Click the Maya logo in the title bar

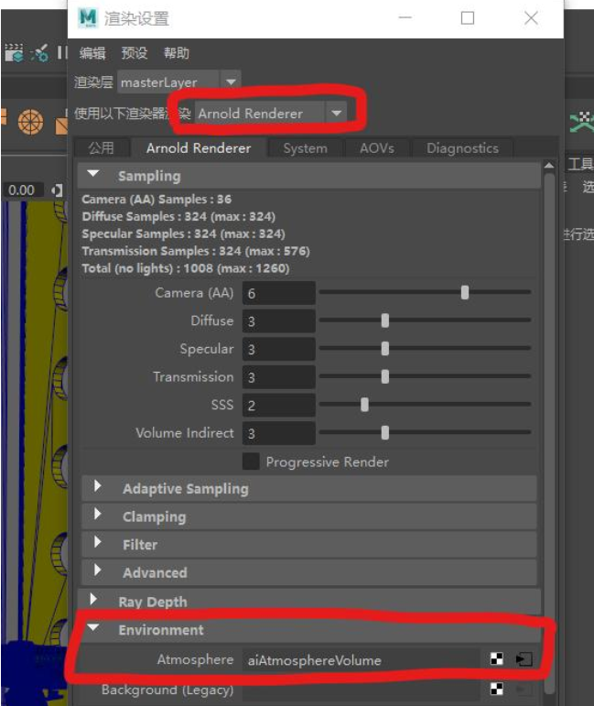(87, 17)
